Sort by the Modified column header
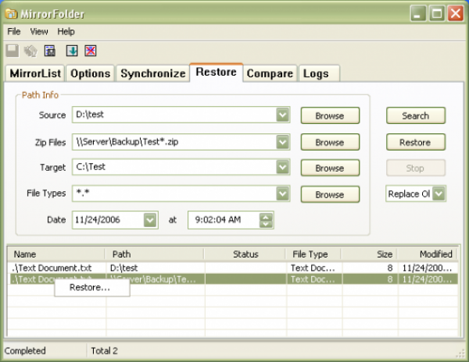 pyautogui.click(x=427, y=254)
